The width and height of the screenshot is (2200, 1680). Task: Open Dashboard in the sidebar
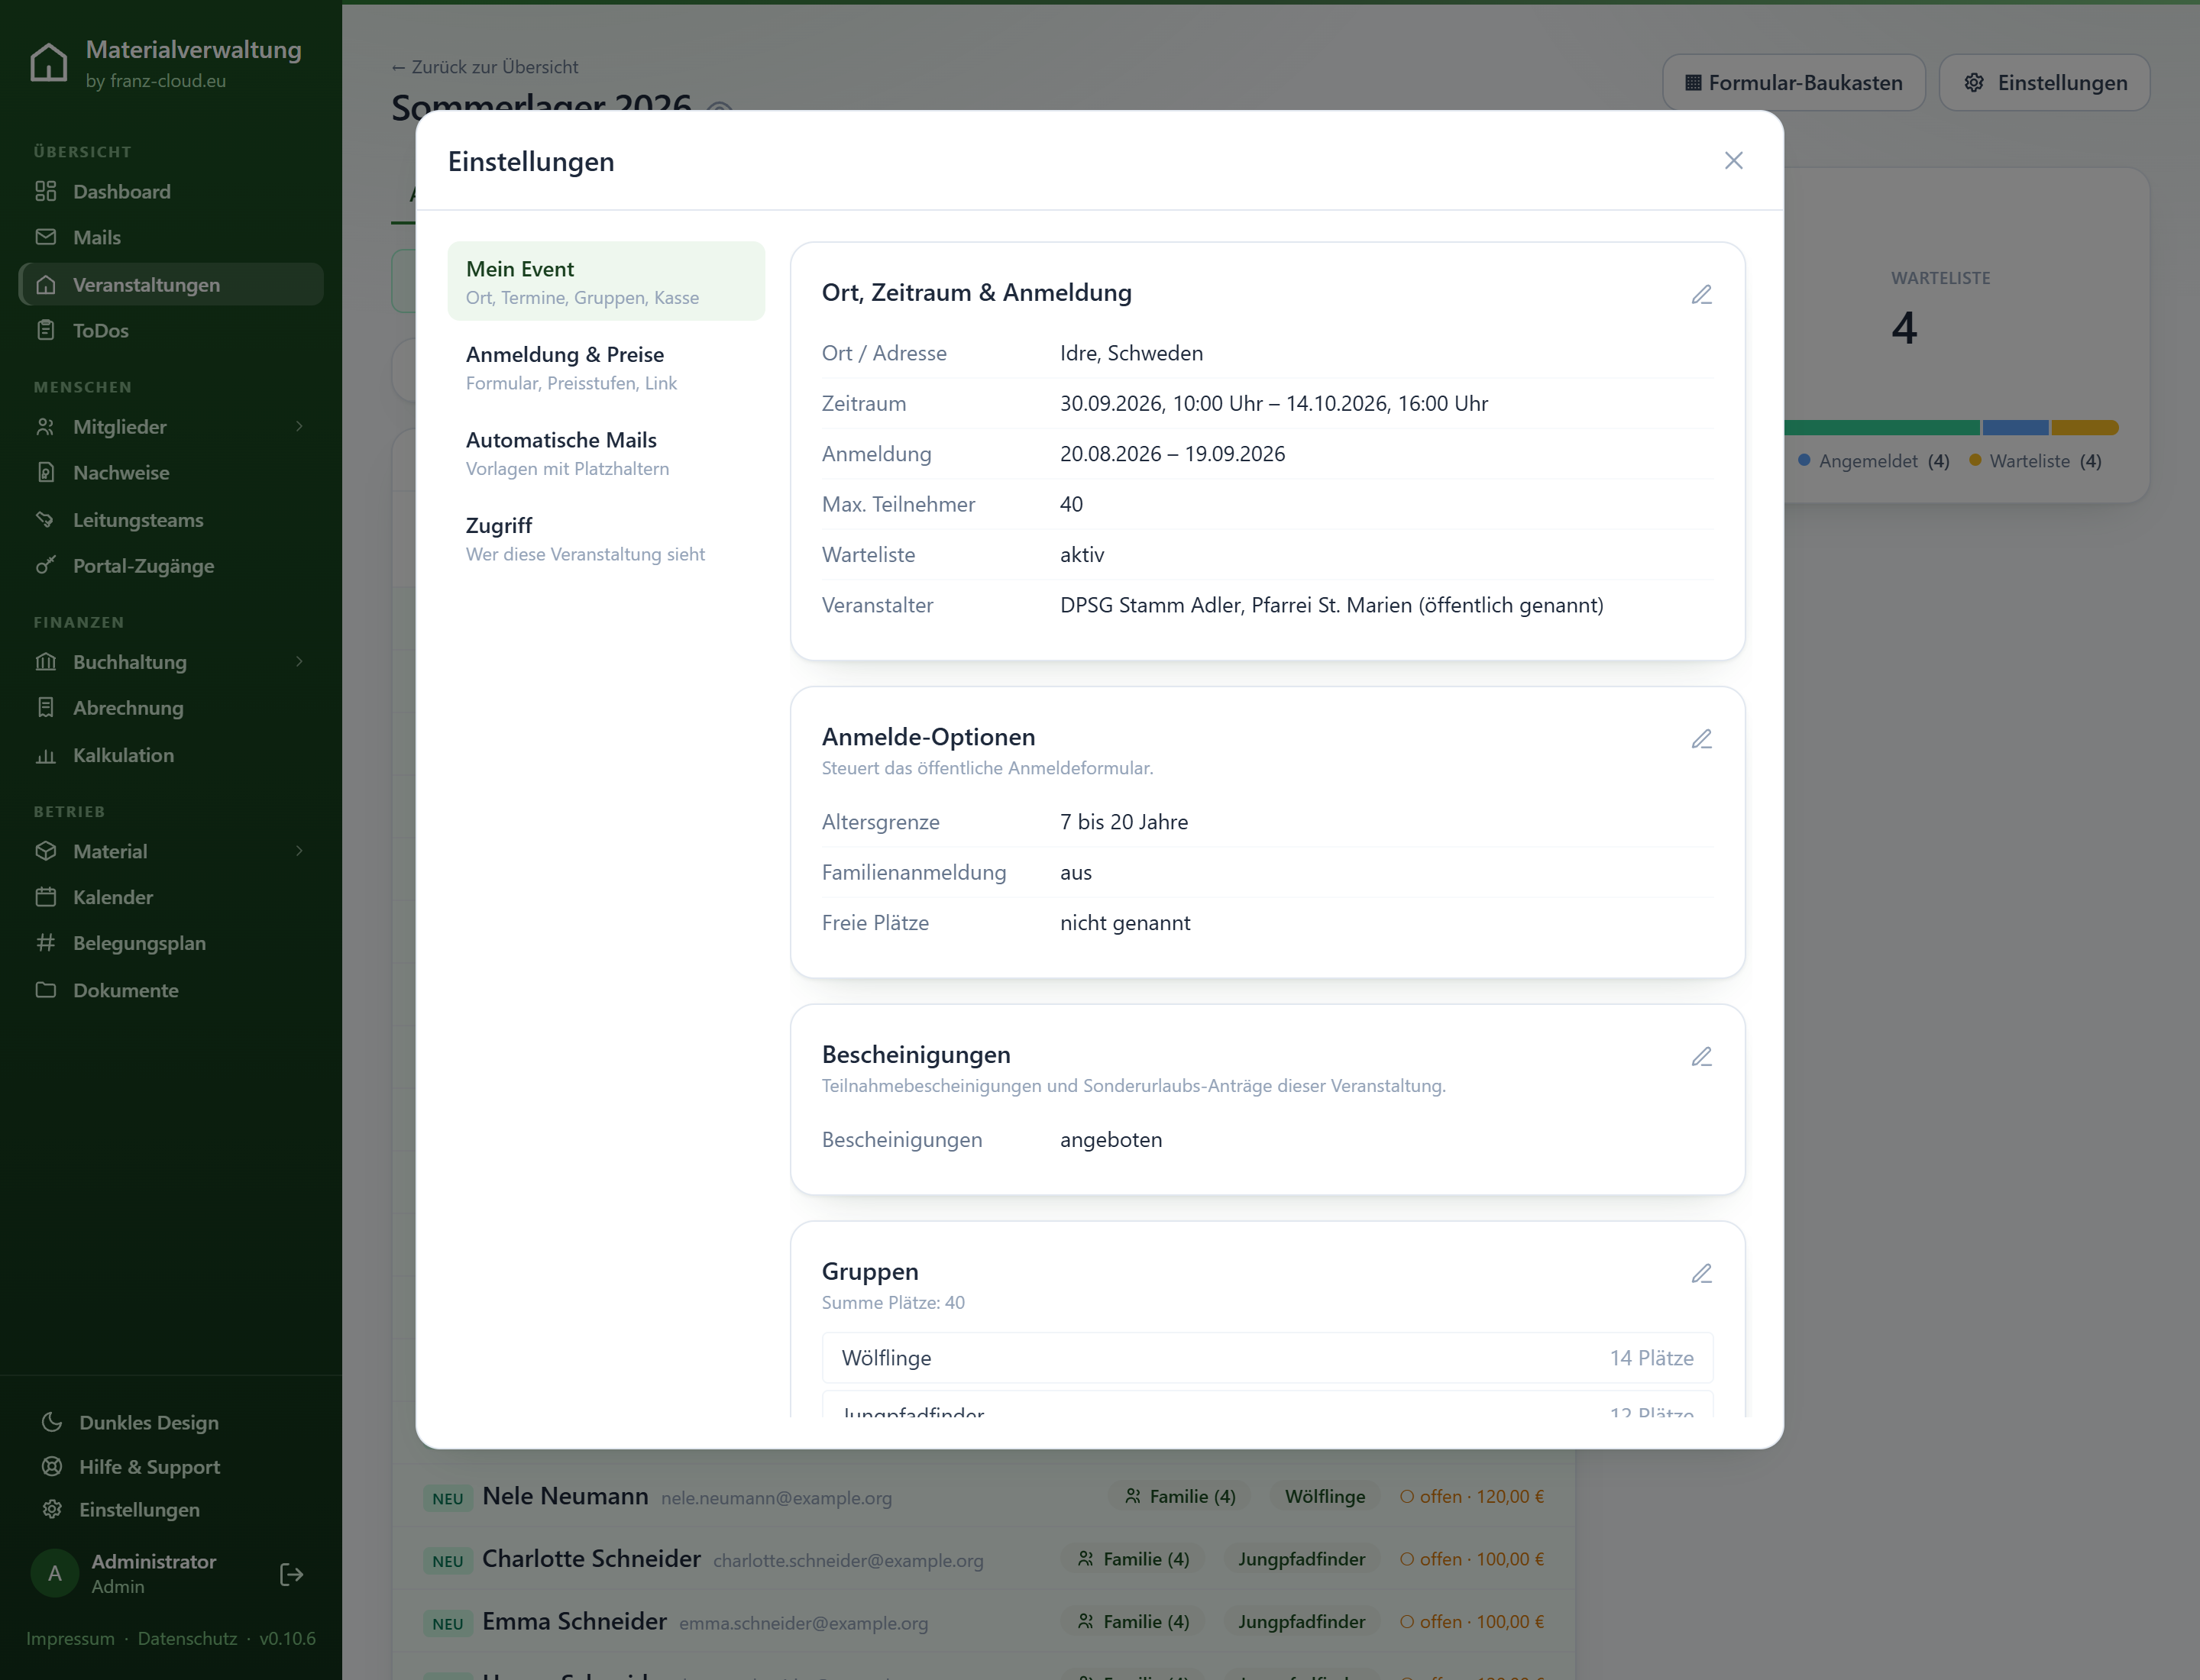(171, 191)
